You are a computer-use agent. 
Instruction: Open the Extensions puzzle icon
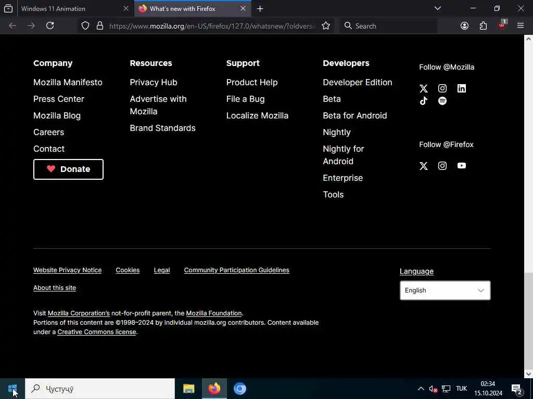[483, 26]
